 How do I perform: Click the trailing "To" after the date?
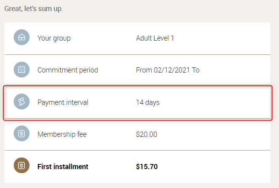click(x=195, y=70)
